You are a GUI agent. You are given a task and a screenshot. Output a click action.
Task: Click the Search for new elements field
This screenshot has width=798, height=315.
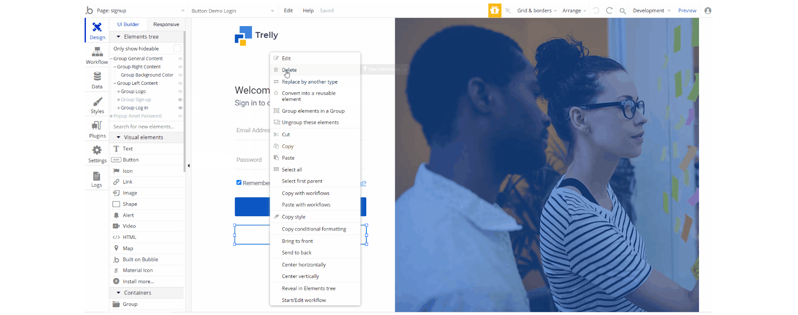coord(147,127)
